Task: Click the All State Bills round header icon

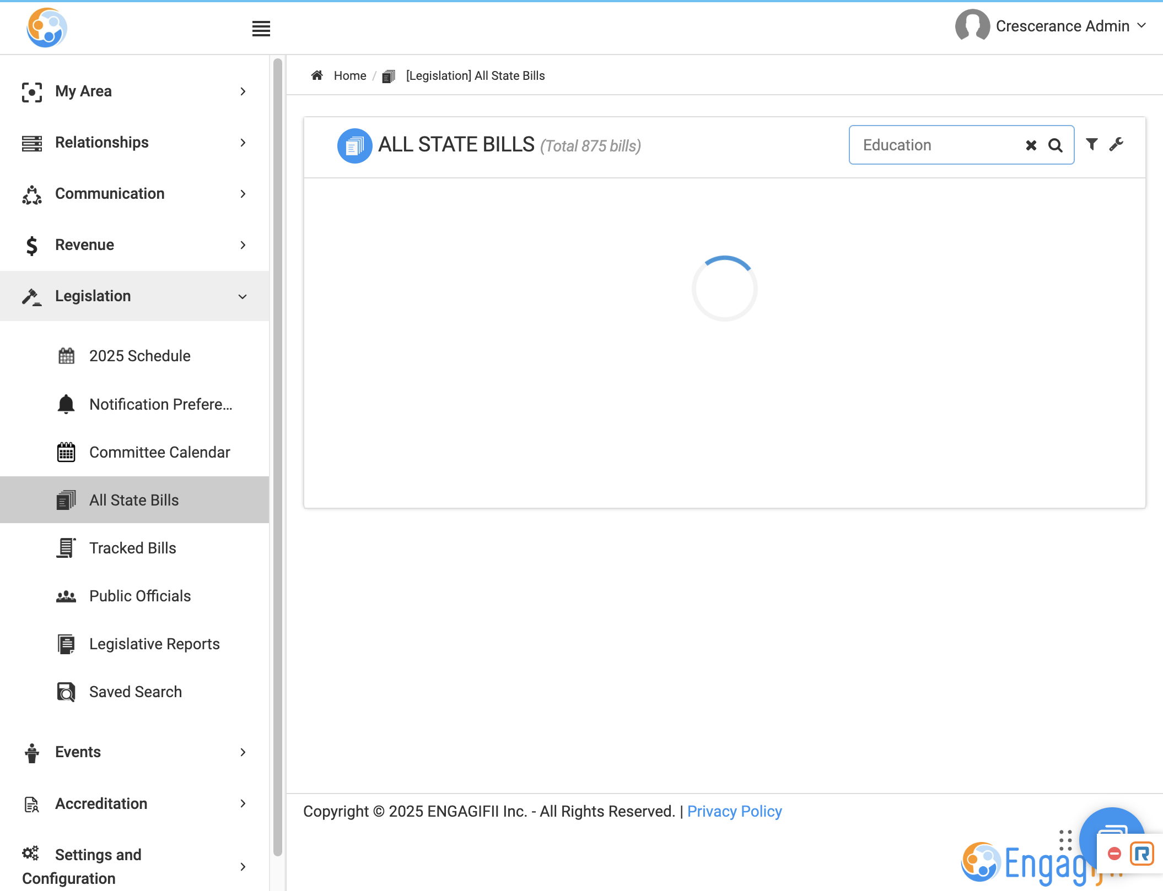Action: (354, 146)
